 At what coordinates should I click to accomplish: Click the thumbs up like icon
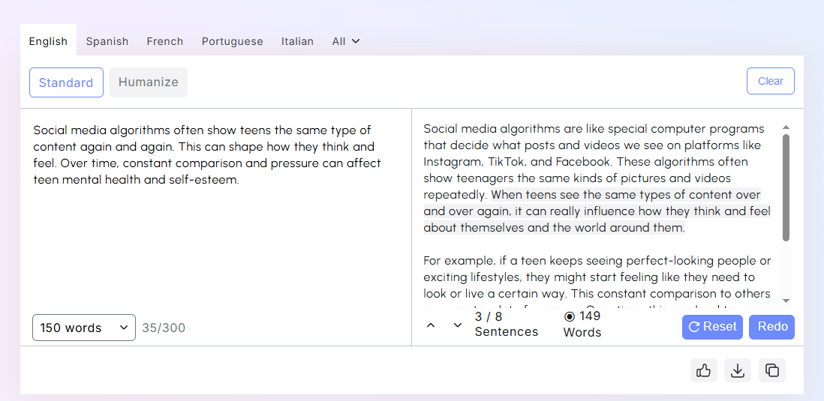point(704,370)
